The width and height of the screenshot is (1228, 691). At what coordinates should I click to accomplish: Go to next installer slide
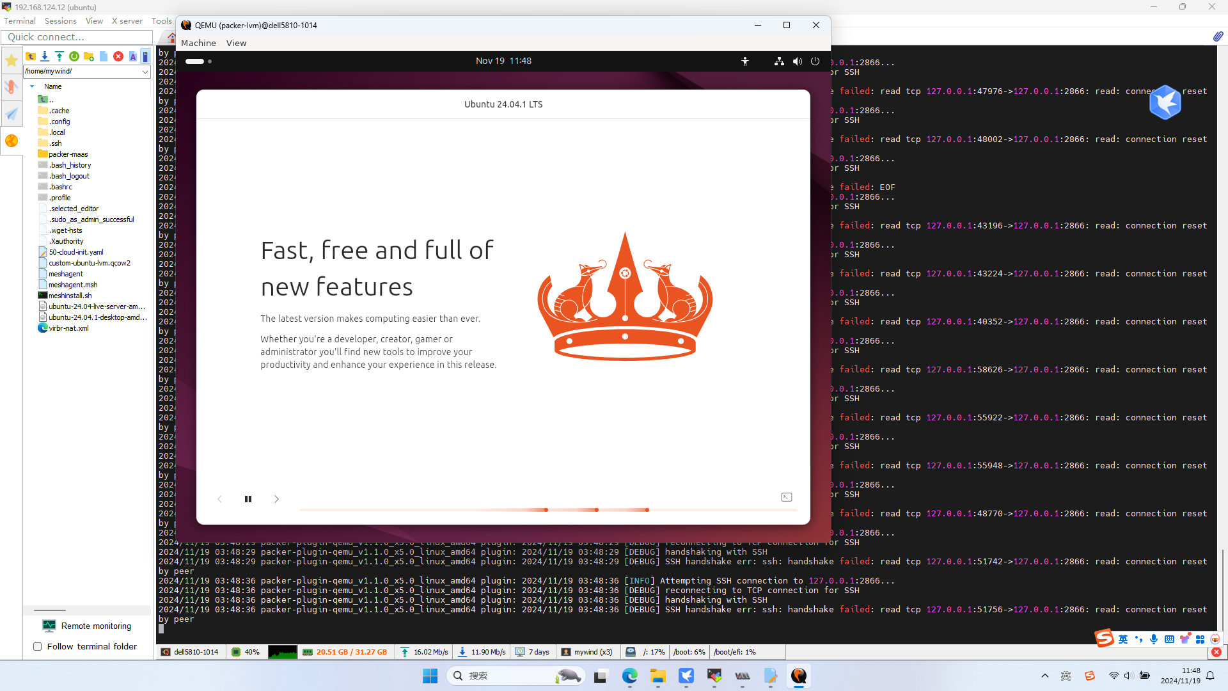[276, 499]
